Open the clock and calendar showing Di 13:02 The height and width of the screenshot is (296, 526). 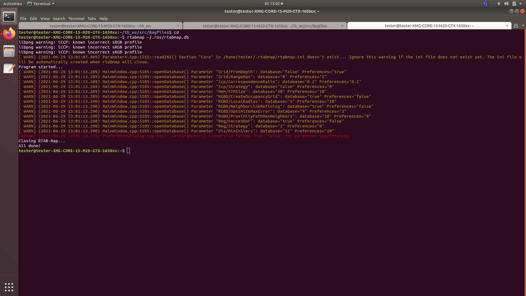point(273,4)
